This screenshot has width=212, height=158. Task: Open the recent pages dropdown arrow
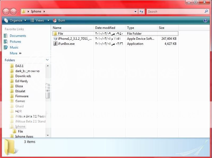(19, 12)
